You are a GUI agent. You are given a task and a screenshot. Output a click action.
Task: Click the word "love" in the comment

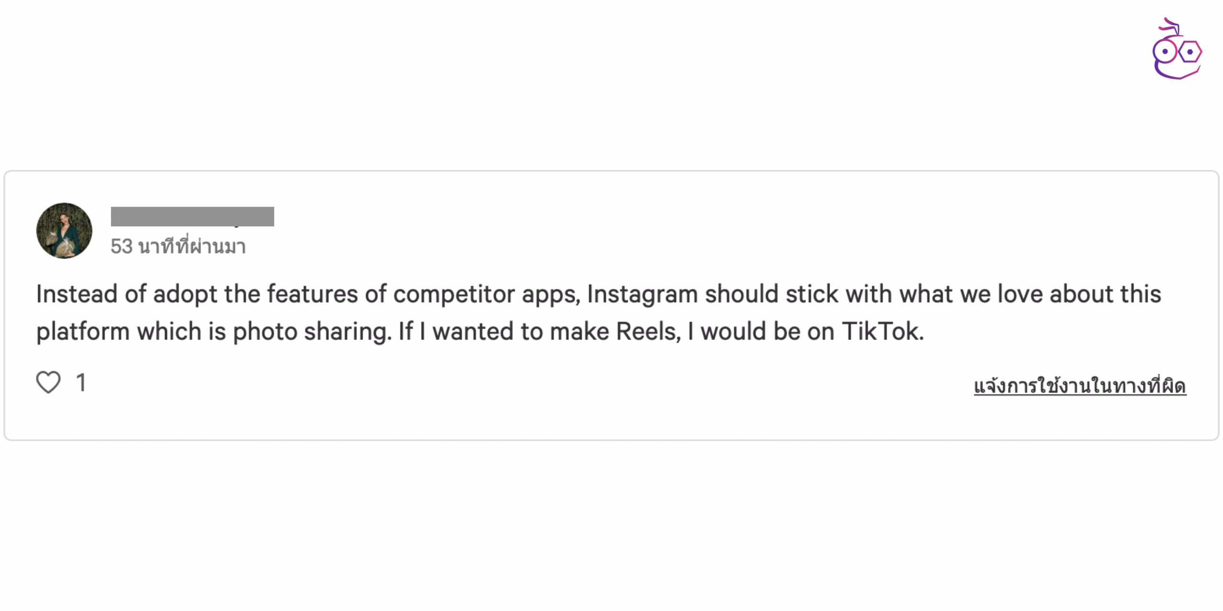pos(1019,294)
